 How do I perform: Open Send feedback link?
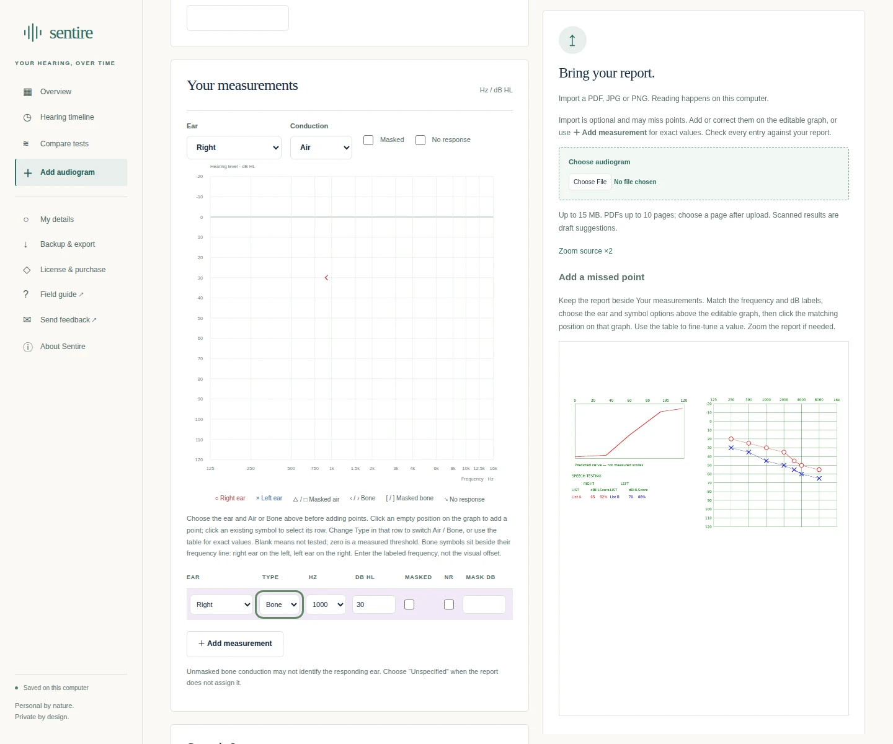(x=71, y=320)
